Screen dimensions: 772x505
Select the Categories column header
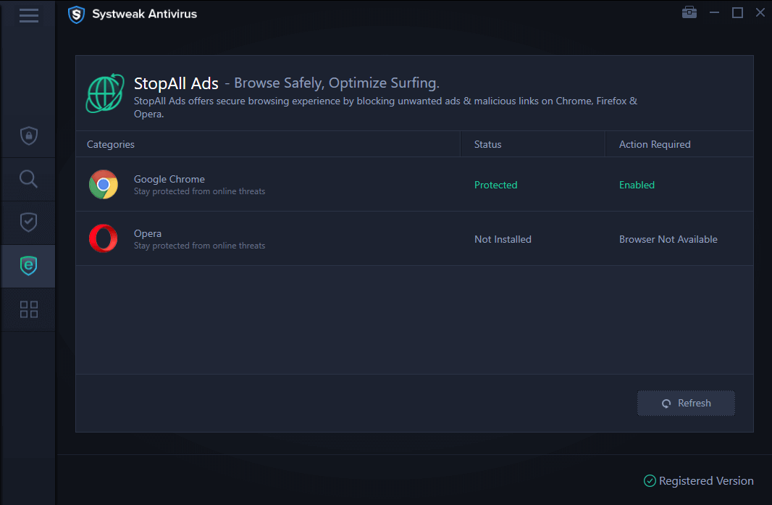tap(110, 144)
